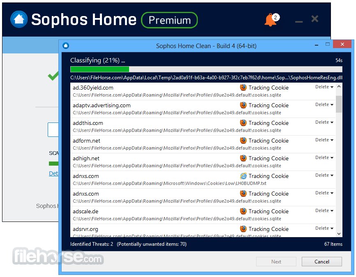The image size is (356, 277).
Task: Click the Firefox icon for adscale.de
Action: tap(243, 211)
